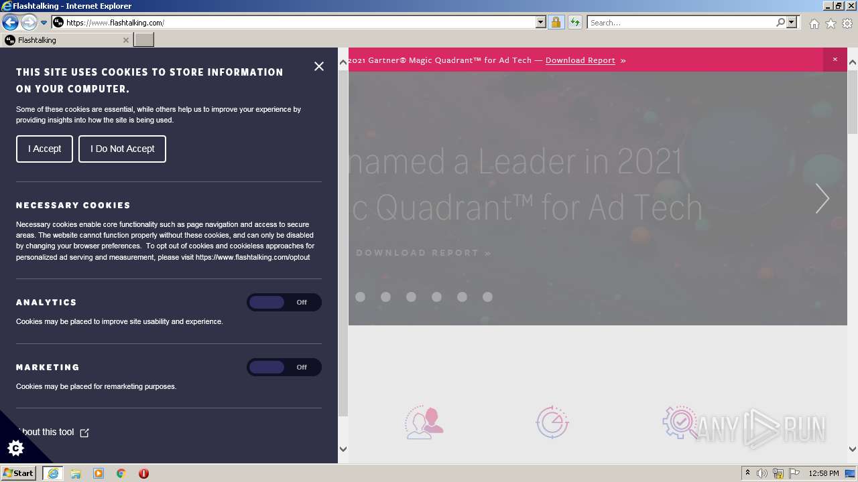Select the fifth carousel dot

[462, 297]
